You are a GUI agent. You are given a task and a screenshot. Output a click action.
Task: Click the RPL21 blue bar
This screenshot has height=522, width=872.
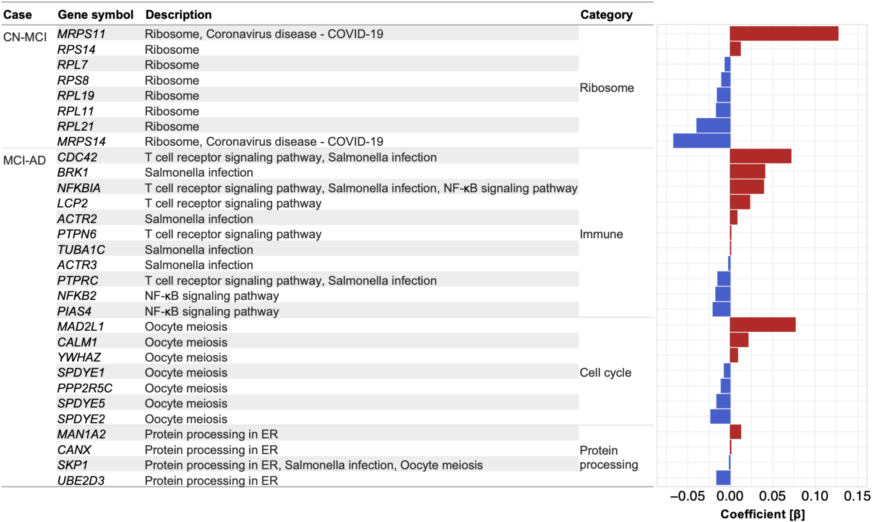[x=713, y=126]
